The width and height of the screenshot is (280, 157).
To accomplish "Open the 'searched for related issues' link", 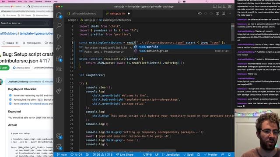I will click(x=34, y=104).
